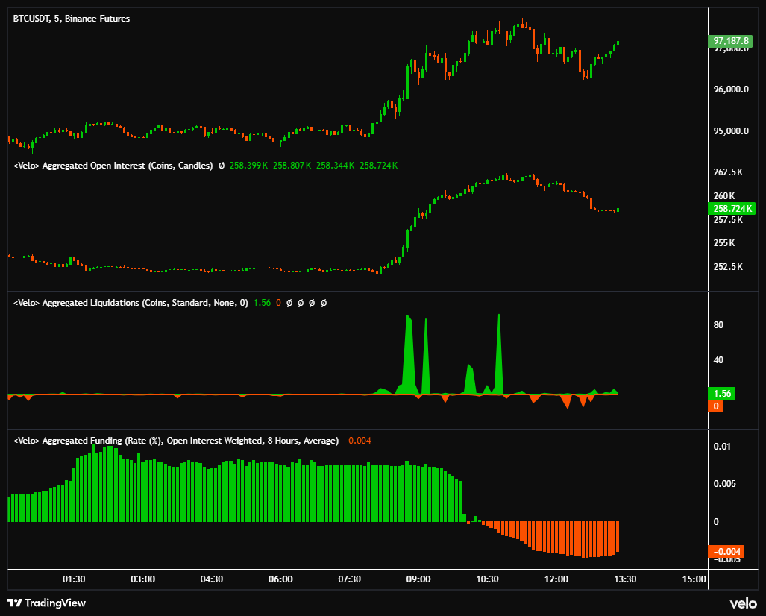Click the 01:30 time axis label
The height and width of the screenshot is (616, 766).
pyautogui.click(x=74, y=579)
